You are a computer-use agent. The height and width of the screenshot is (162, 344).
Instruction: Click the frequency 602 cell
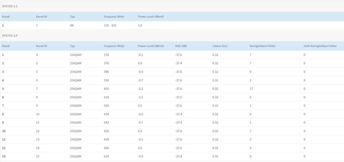(106, 89)
